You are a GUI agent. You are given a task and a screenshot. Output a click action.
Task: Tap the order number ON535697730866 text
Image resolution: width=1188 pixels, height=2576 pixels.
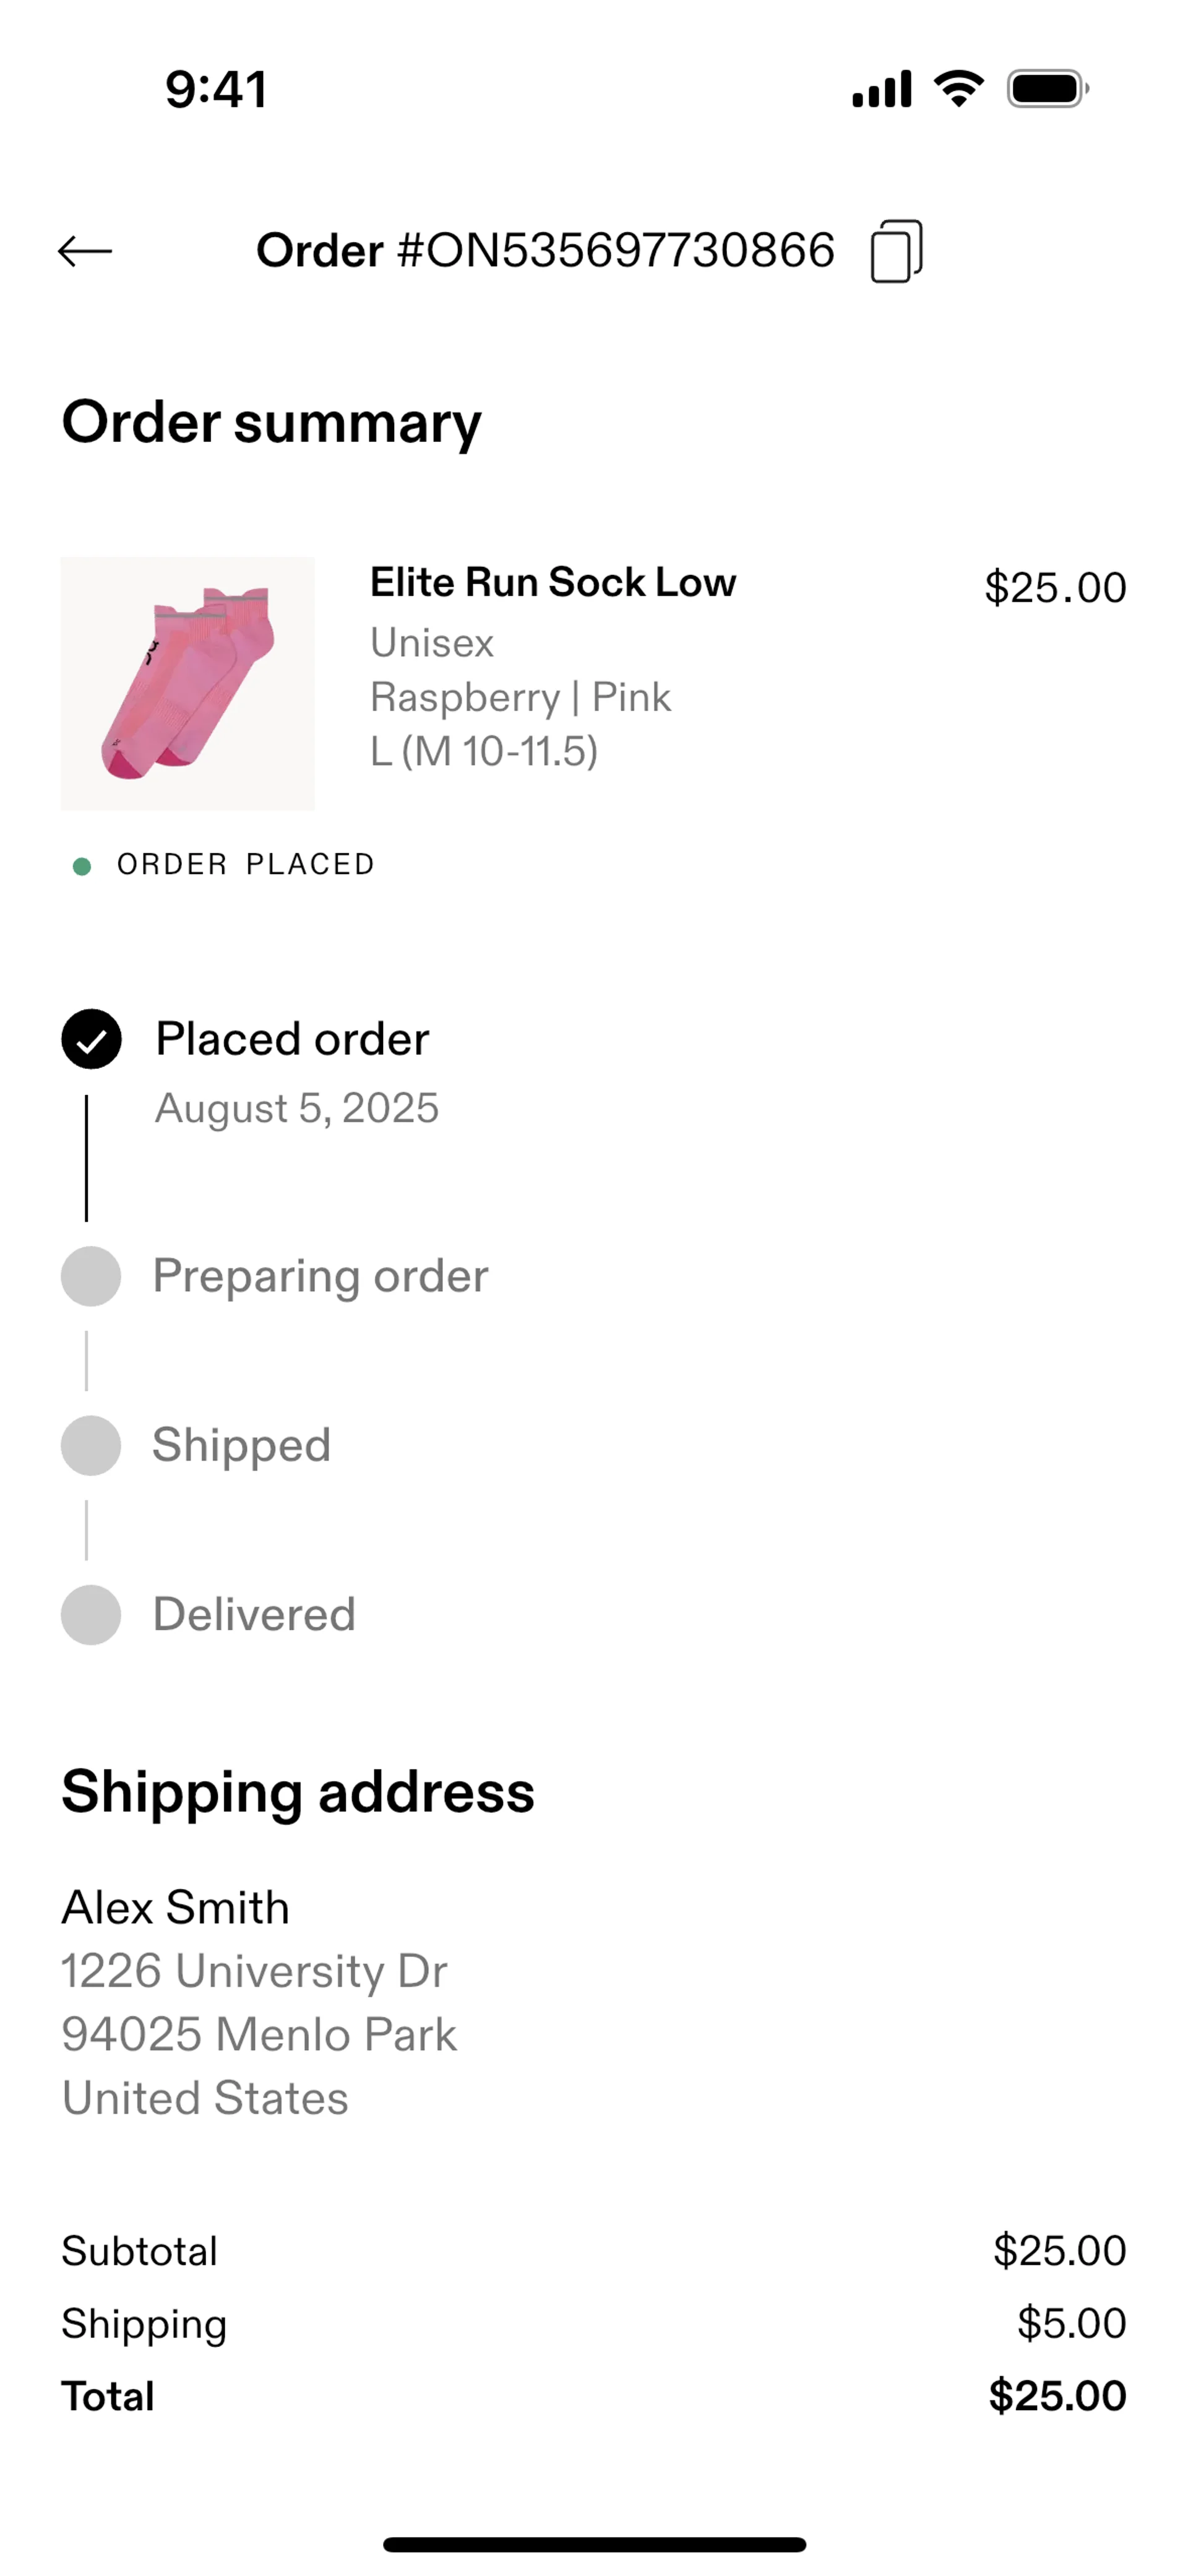pyautogui.click(x=545, y=251)
